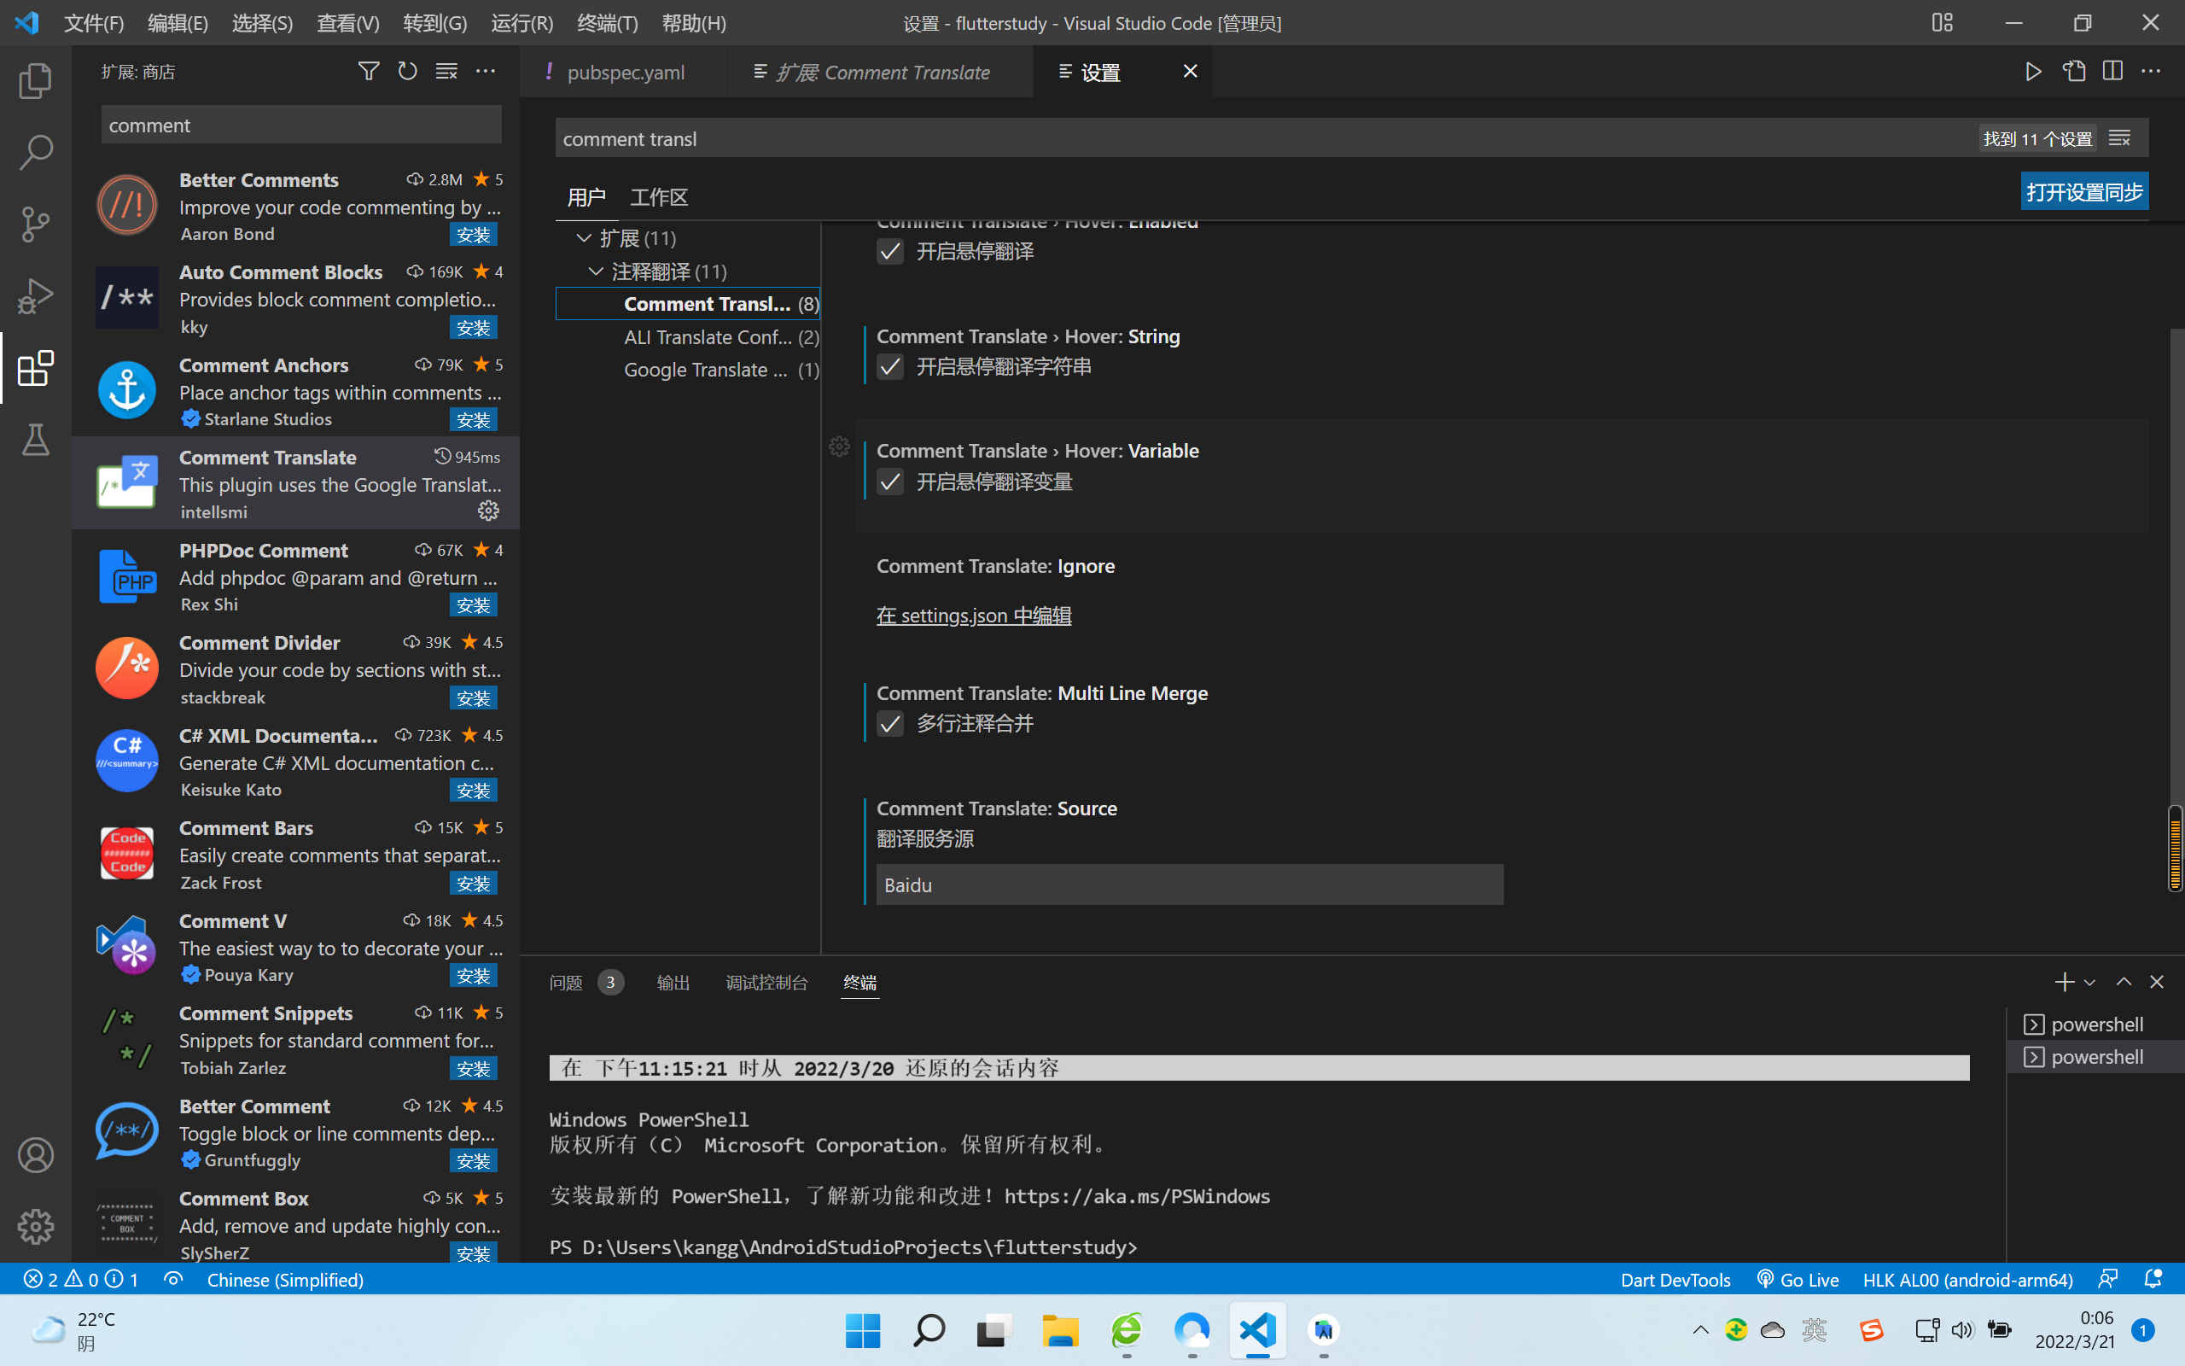Toggle 多行注释合并 checkbox
Viewport: 2185px width, 1366px height.
890,724
